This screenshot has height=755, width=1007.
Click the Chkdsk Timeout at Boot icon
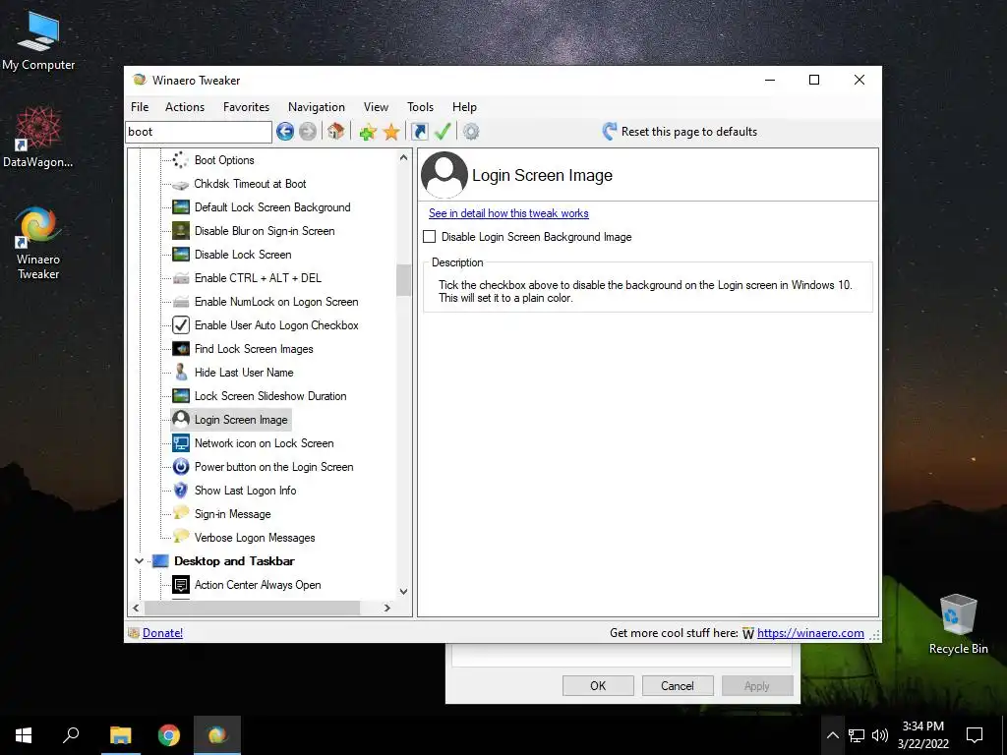181,184
